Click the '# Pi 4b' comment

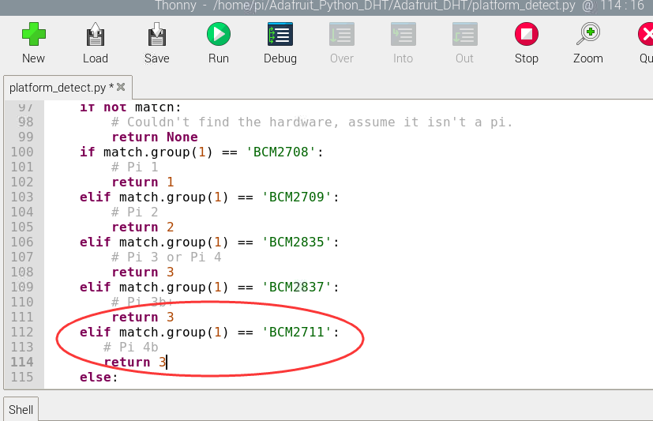(x=131, y=347)
